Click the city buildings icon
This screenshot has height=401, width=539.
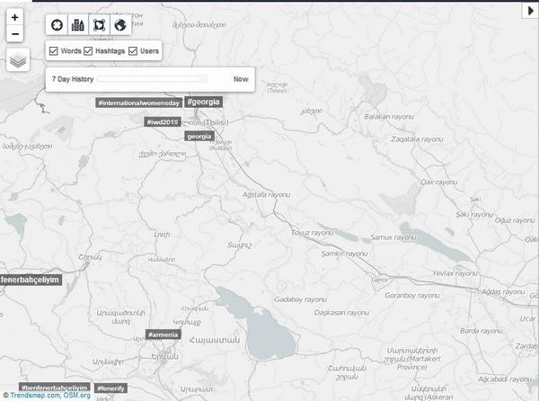click(x=77, y=25)
